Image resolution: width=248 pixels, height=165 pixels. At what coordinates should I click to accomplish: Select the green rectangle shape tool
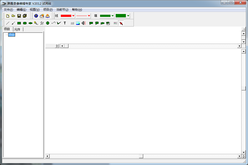pyautogui.click(x=19, y=23)
